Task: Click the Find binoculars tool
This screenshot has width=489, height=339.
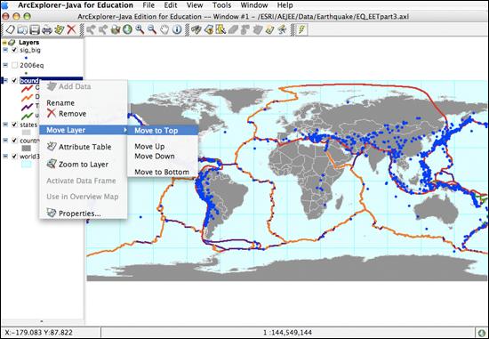Action: click(x=196, y=29)
